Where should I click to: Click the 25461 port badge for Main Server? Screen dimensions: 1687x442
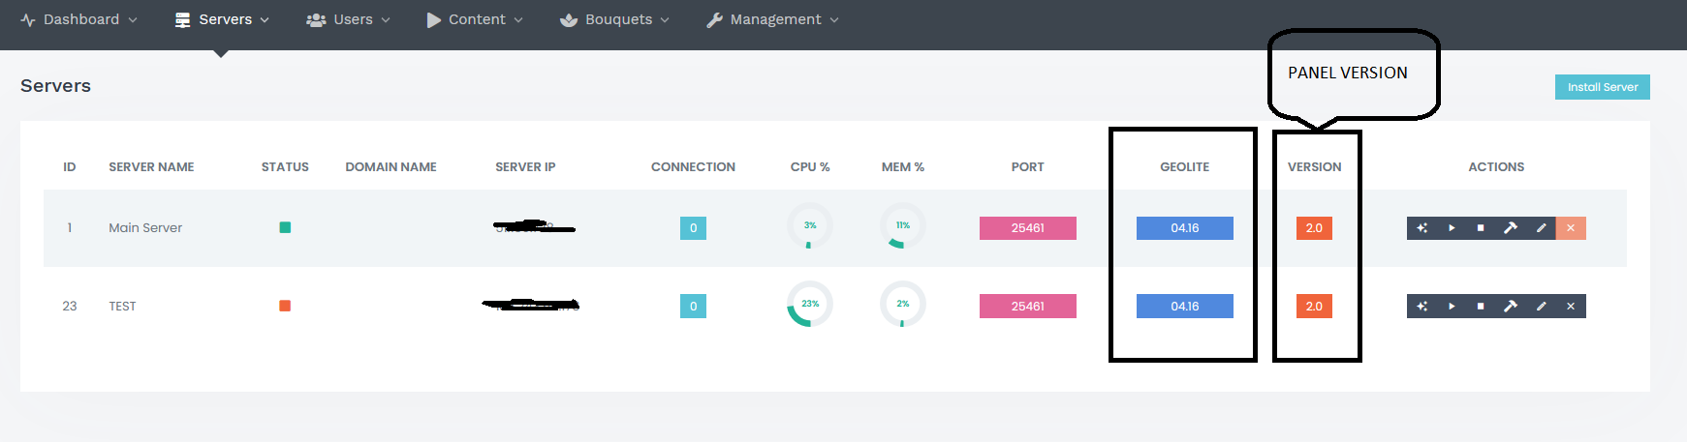point(1027,228)
